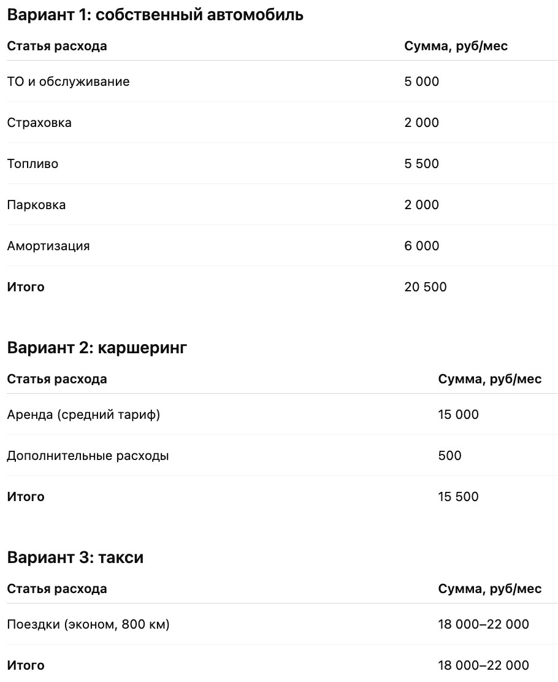This screenshot has height=682, width=558.
Task: Select Аренда (средний тариф) row
Action: [282, 415]
